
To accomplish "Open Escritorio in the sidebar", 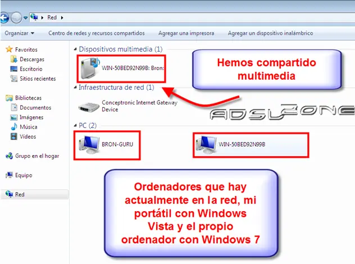I will pos(31,69).
